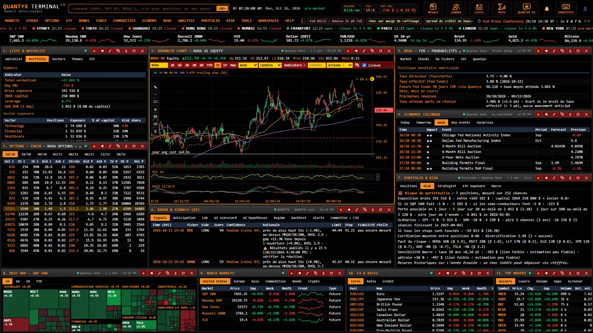The width and height of the screenshot is (593, 333).
Task: Select the rectangle drawing tool on chart
Action: (x=155, y=102)
